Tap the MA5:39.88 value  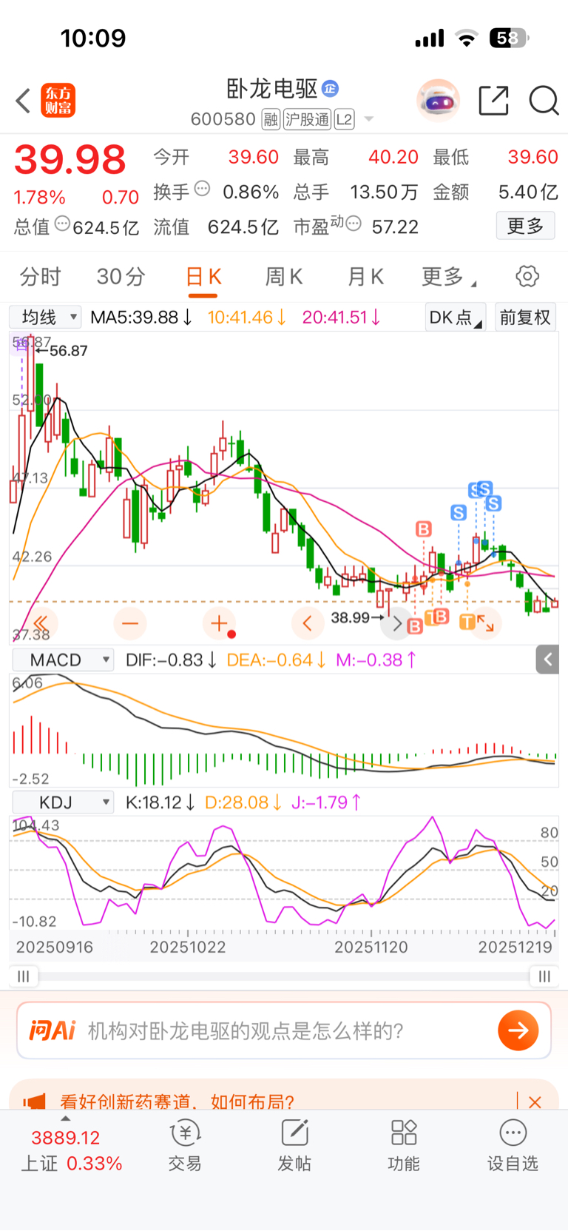[141, 318]
